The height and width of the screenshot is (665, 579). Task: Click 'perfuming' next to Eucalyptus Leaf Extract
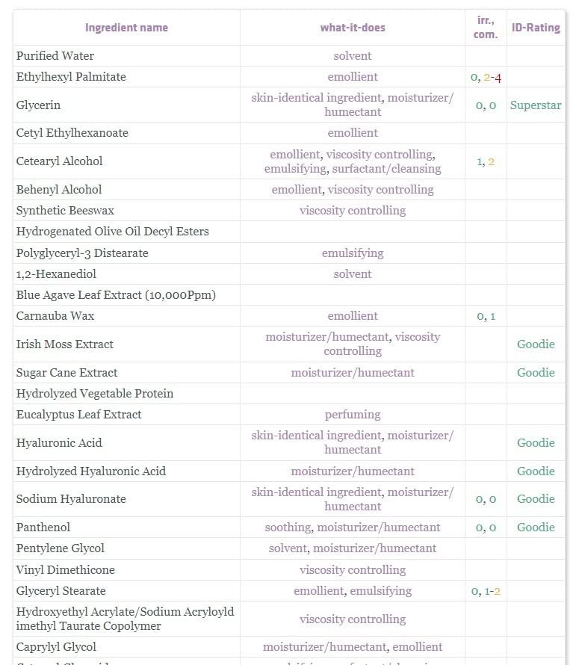[353, 415]
